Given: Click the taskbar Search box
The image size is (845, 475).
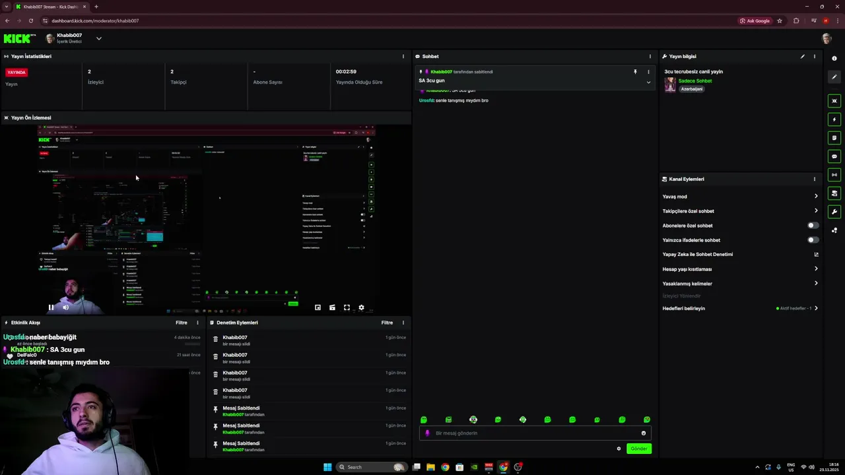Looking at the screenshot, I should 372,467.
